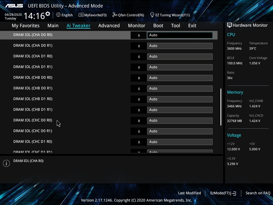Open the Advanced tab
This screenshot has height=205, width=273.
pos(109,26)
